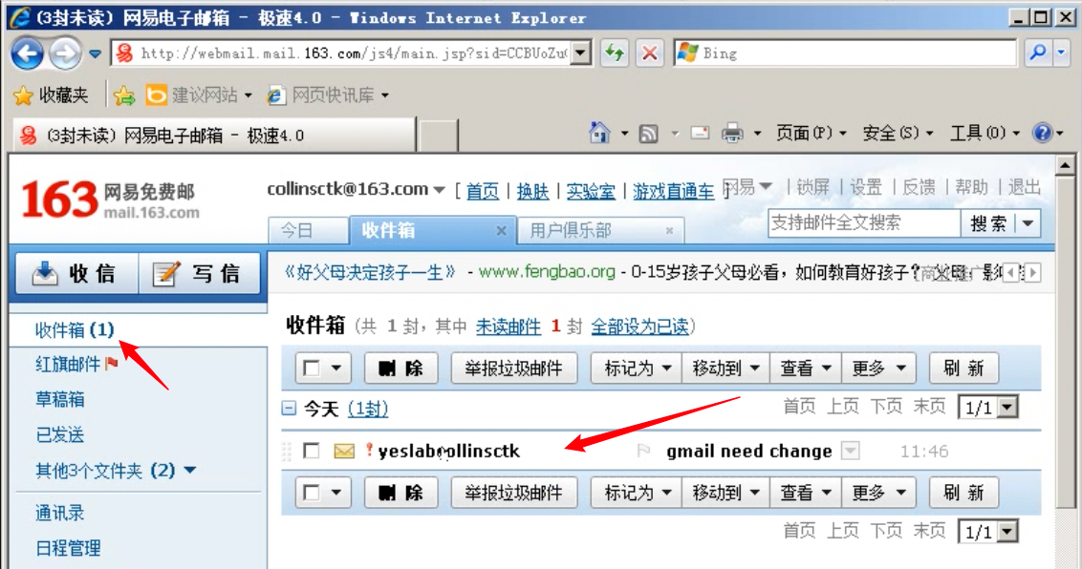The image size is (1082, 569).
Task: Click the 换肤 skin link
Action: [x=532, y=191]
